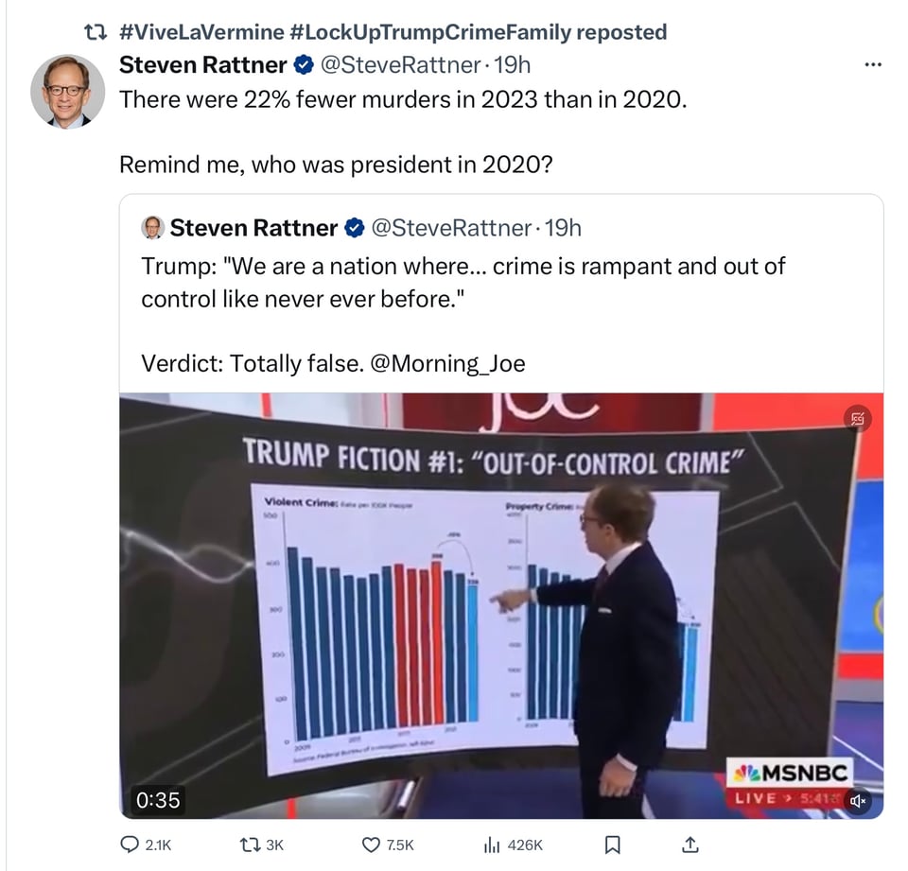Click the repost arrows icon above the tweet

(94, 33)
